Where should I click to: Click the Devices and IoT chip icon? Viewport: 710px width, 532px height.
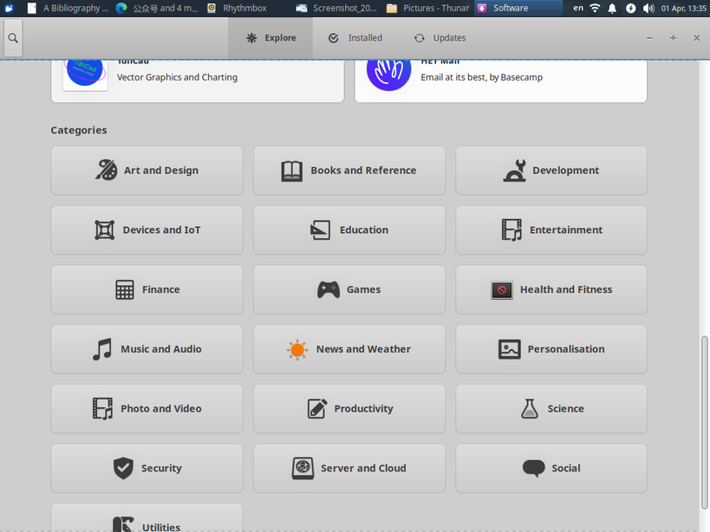[x=105, y=230]
